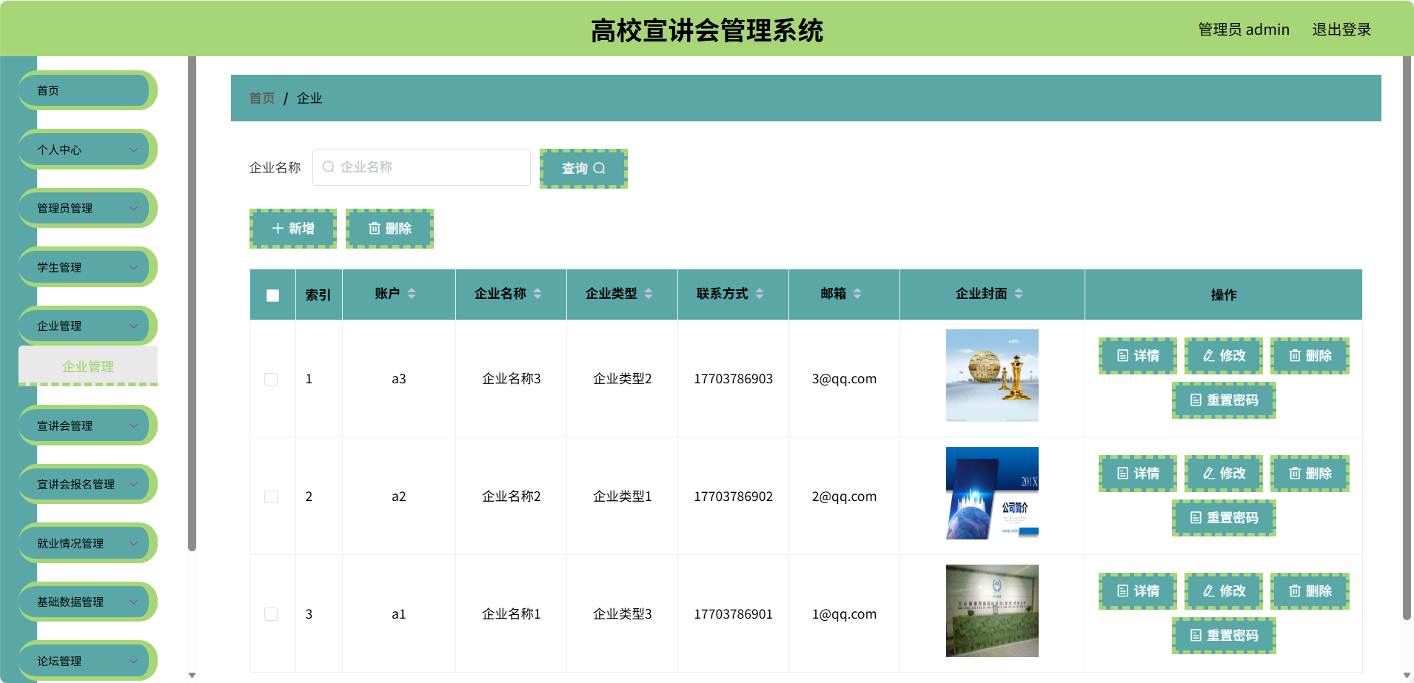Image resolution: width=1414 pixels, height=683 pixels.
Task: Expand the 个人中心 sidebar menu
Action: point(87,149)
